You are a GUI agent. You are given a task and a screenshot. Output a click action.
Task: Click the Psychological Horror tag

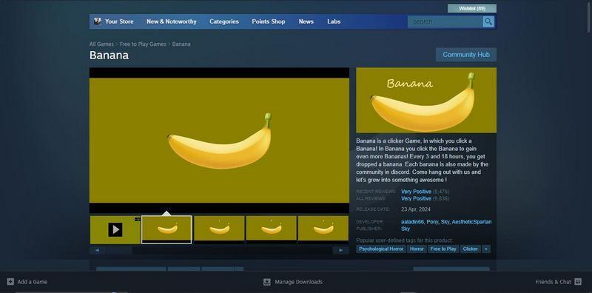pyautogui.click(x=381, y=249)
